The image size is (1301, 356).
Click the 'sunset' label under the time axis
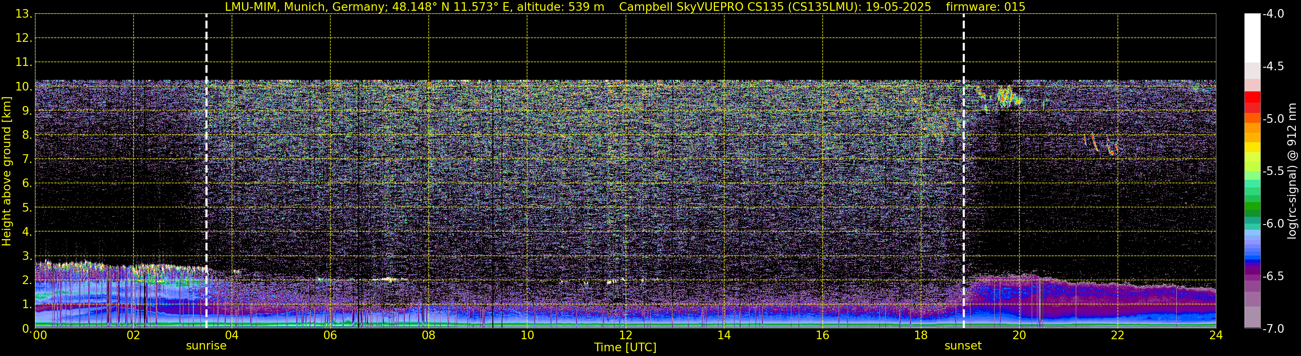[963, 346]
